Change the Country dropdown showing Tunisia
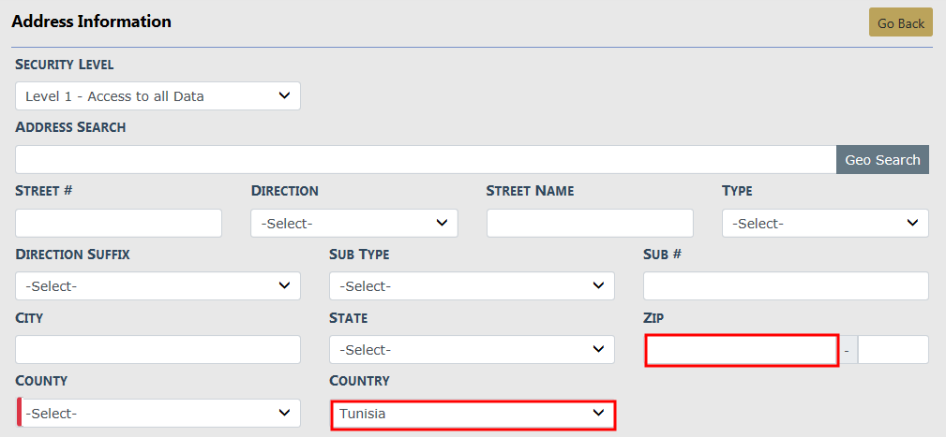The width and height of the screenshot is (946, 437). click(472, 414)
